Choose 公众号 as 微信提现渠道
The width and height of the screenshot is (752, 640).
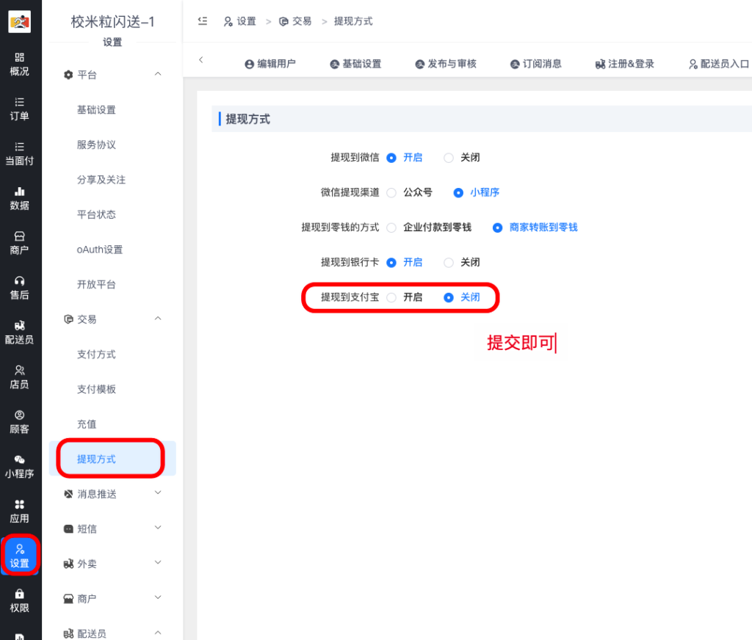click(391, 192)
